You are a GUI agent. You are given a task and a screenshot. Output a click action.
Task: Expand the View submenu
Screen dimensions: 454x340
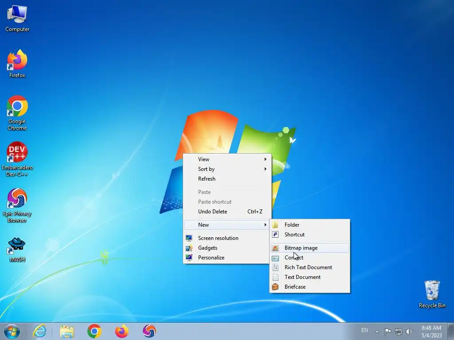coord(227,159)
